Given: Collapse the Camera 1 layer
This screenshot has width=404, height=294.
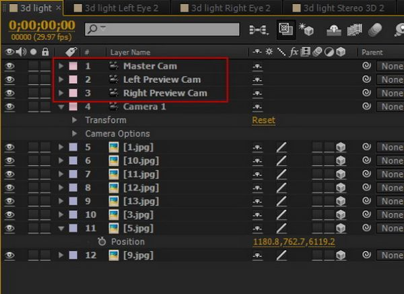Looking at the screenshot, I should (61, 106).
